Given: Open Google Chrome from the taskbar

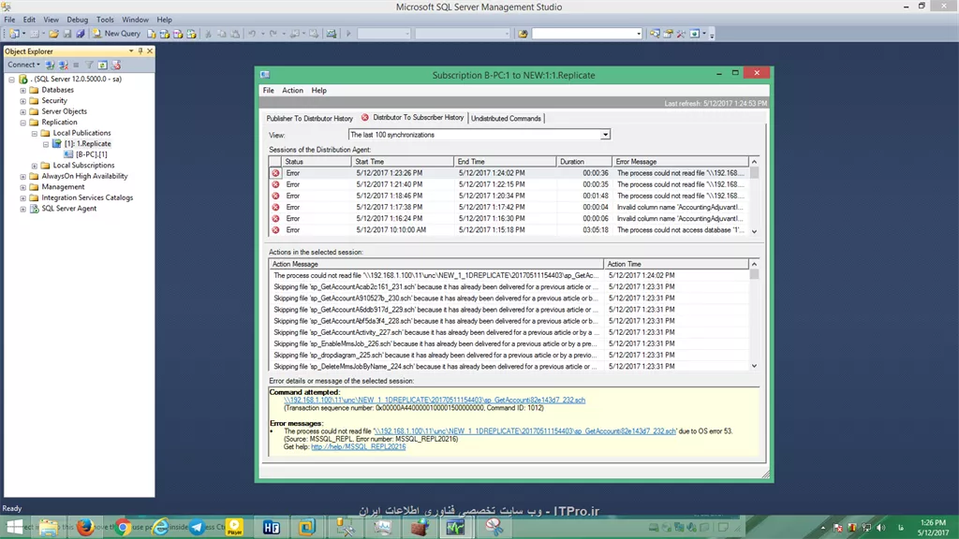Looking at the screenshot, I should coord(123,527).
